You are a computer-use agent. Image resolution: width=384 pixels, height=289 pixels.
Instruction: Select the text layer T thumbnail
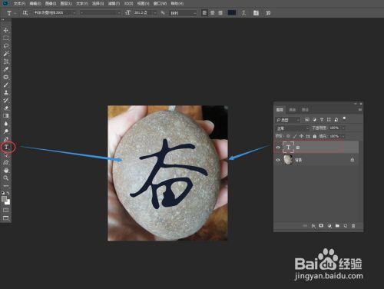click(288, 147)
